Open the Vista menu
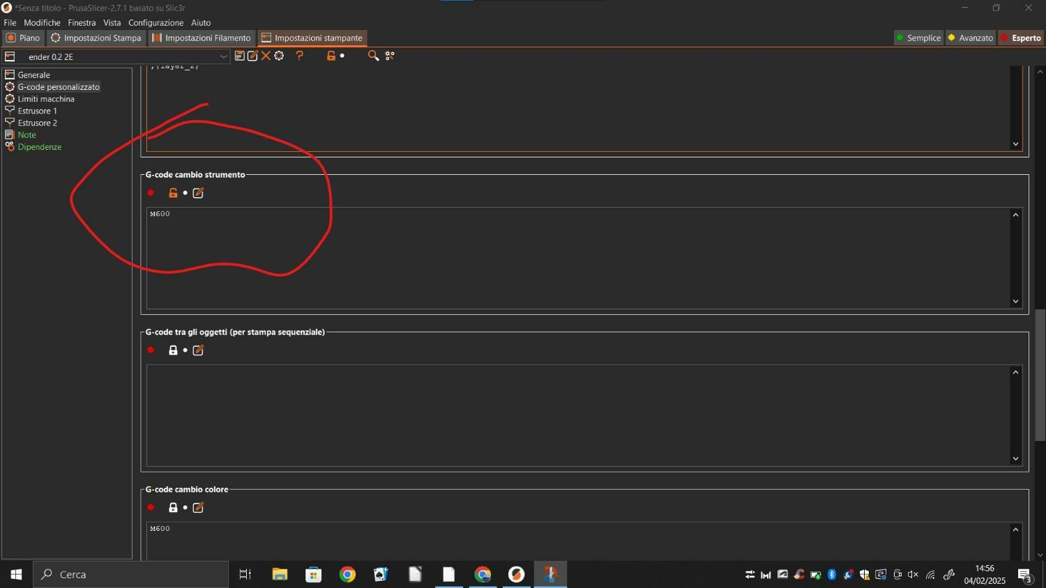 [x=112, y=22]
